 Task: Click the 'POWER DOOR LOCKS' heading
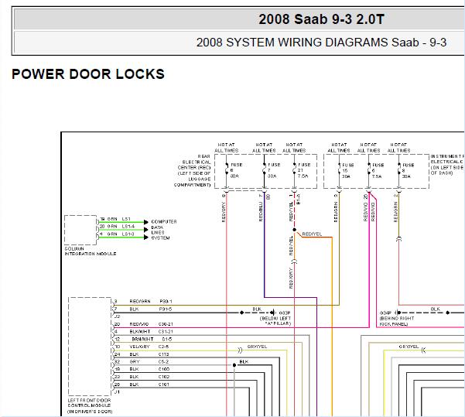coord(88,73)
